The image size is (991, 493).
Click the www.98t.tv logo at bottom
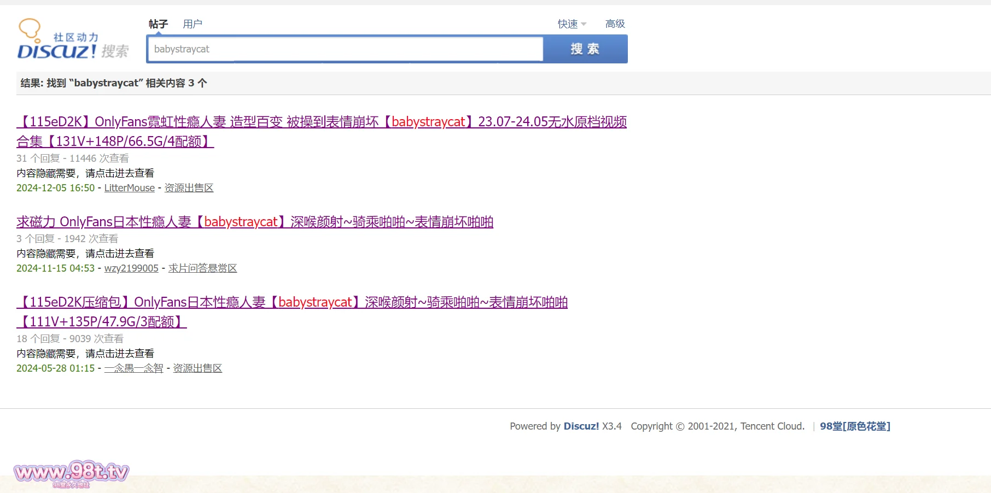(x=71, y=472)
